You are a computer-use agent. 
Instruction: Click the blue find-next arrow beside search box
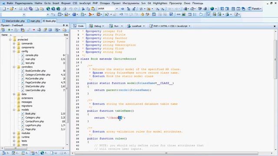coord(122,9)
